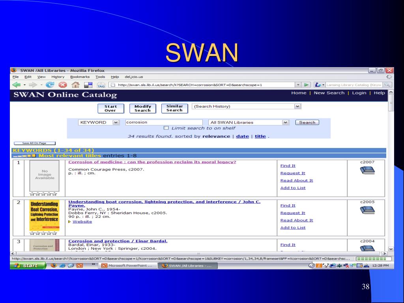Click the del.icio.us bookmarks toolbar icon
The height and width of the screenshot is (303, 404).
click(x=88, y=85)
